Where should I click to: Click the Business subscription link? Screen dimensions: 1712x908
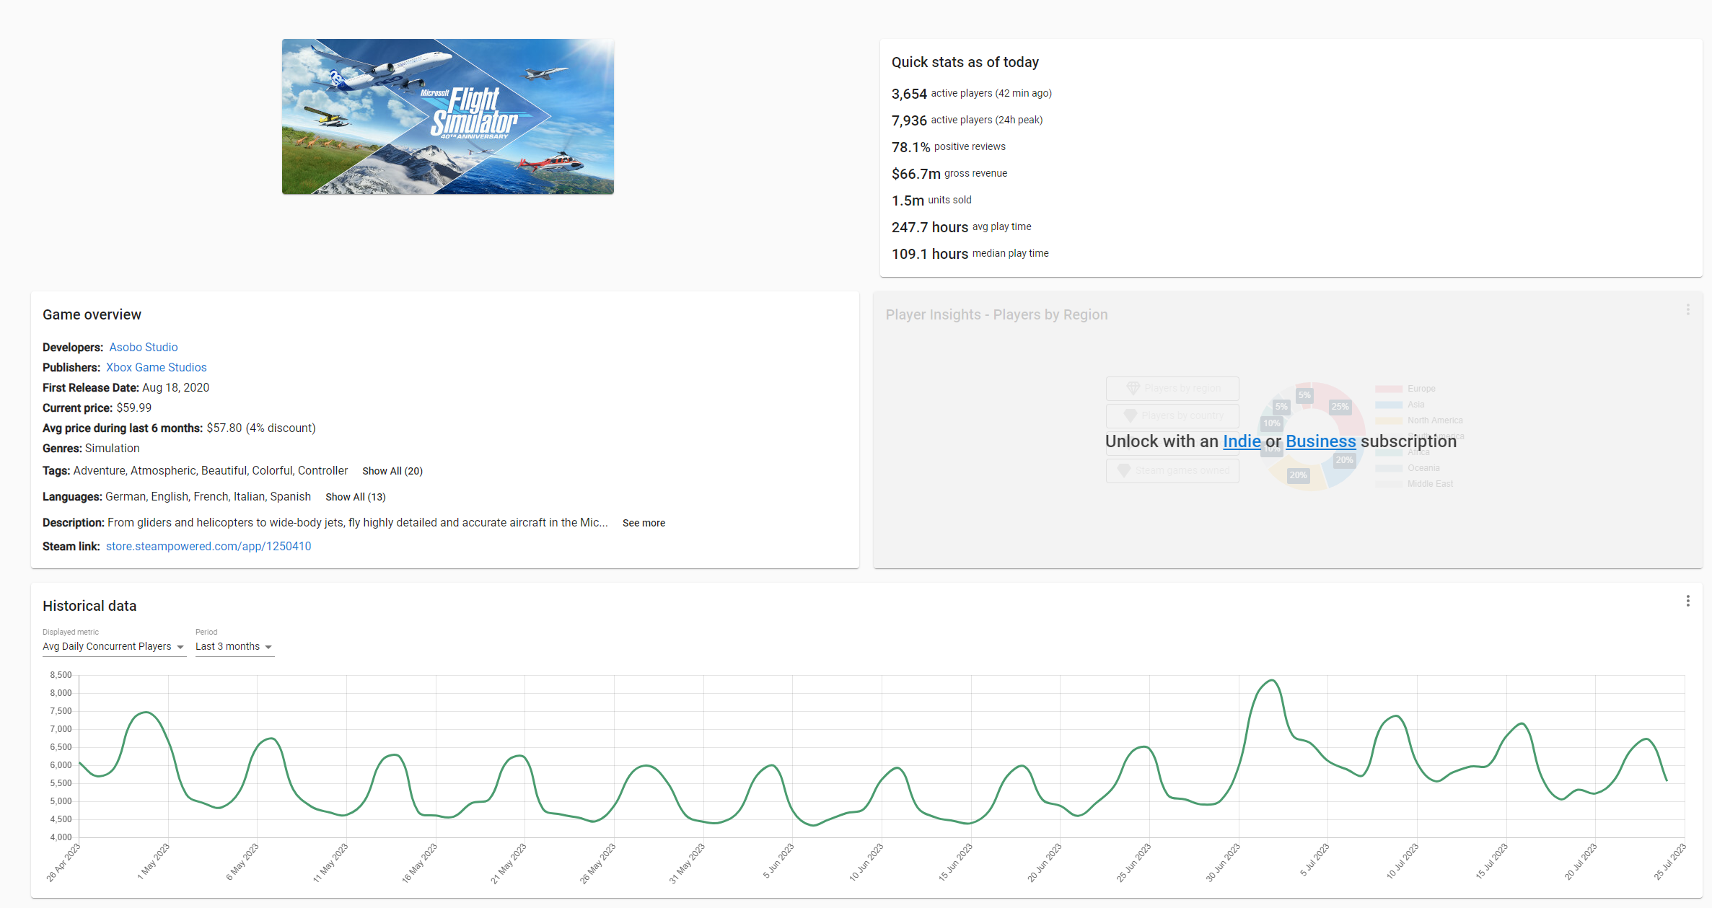coord(1320,441)
